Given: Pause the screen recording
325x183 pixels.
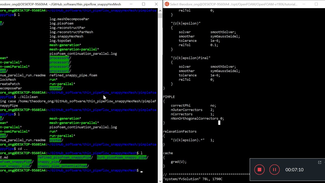Looking at the screenshot, I should pos(274,170).
